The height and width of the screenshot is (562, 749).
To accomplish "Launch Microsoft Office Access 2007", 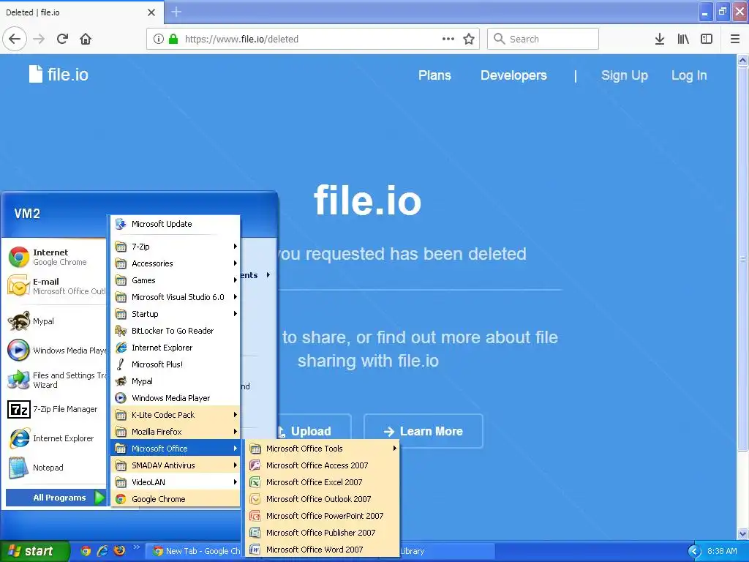I will (x=323, y=465).
